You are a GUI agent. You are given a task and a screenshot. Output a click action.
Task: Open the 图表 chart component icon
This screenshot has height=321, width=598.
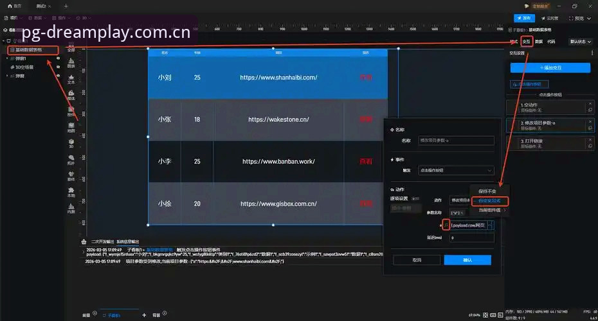71,62
